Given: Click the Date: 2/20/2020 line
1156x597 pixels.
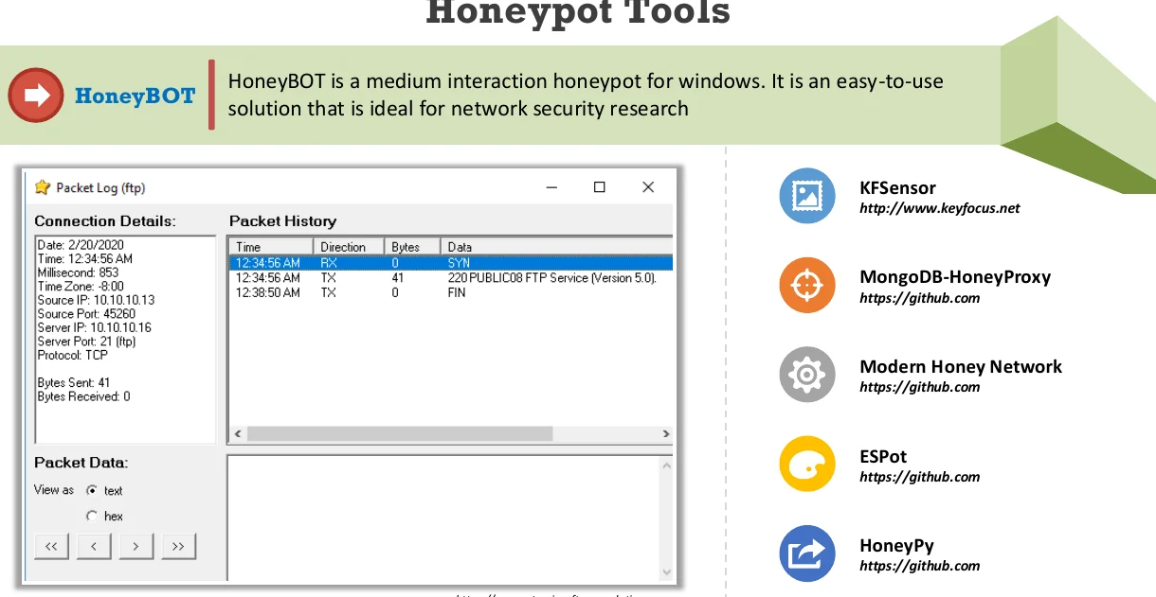Looking at the screenshot, I should 79,245.
